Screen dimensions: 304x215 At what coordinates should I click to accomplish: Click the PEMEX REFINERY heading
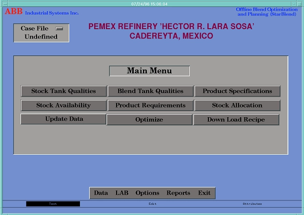coord(171,26)
